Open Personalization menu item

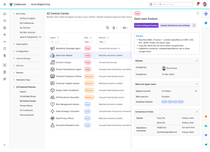coord(27,115)
